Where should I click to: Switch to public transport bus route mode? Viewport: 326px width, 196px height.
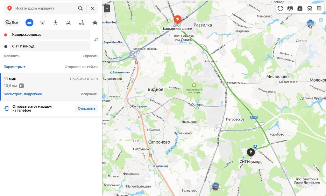[42, 23]
